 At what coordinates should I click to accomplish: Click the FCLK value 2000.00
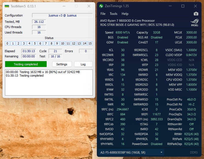point(191,37)
